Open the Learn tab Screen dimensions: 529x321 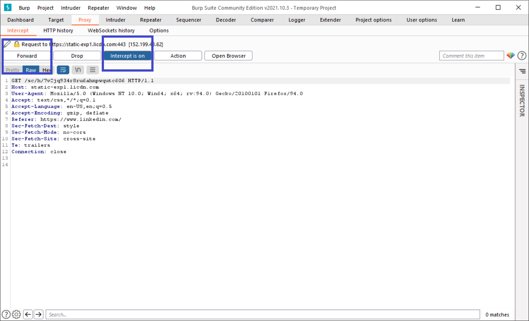point(458,20)
